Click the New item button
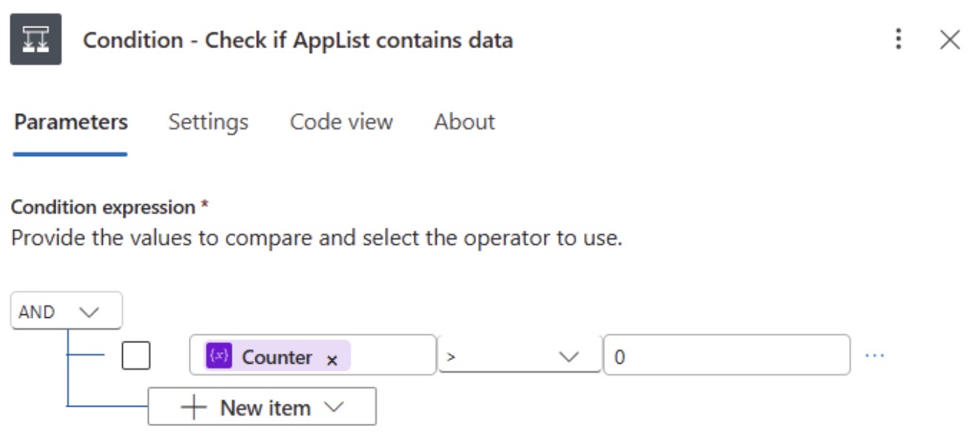The image size is (977, 437). [x=262, y=407]
